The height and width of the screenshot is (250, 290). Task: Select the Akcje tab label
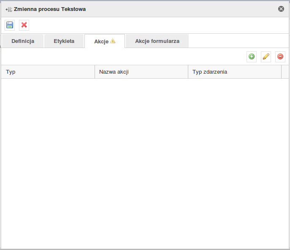click(x=101, y=42)
